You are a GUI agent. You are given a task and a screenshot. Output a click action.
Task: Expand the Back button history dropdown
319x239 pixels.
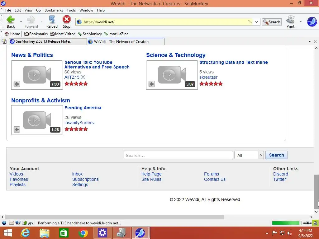click(21, 22)
